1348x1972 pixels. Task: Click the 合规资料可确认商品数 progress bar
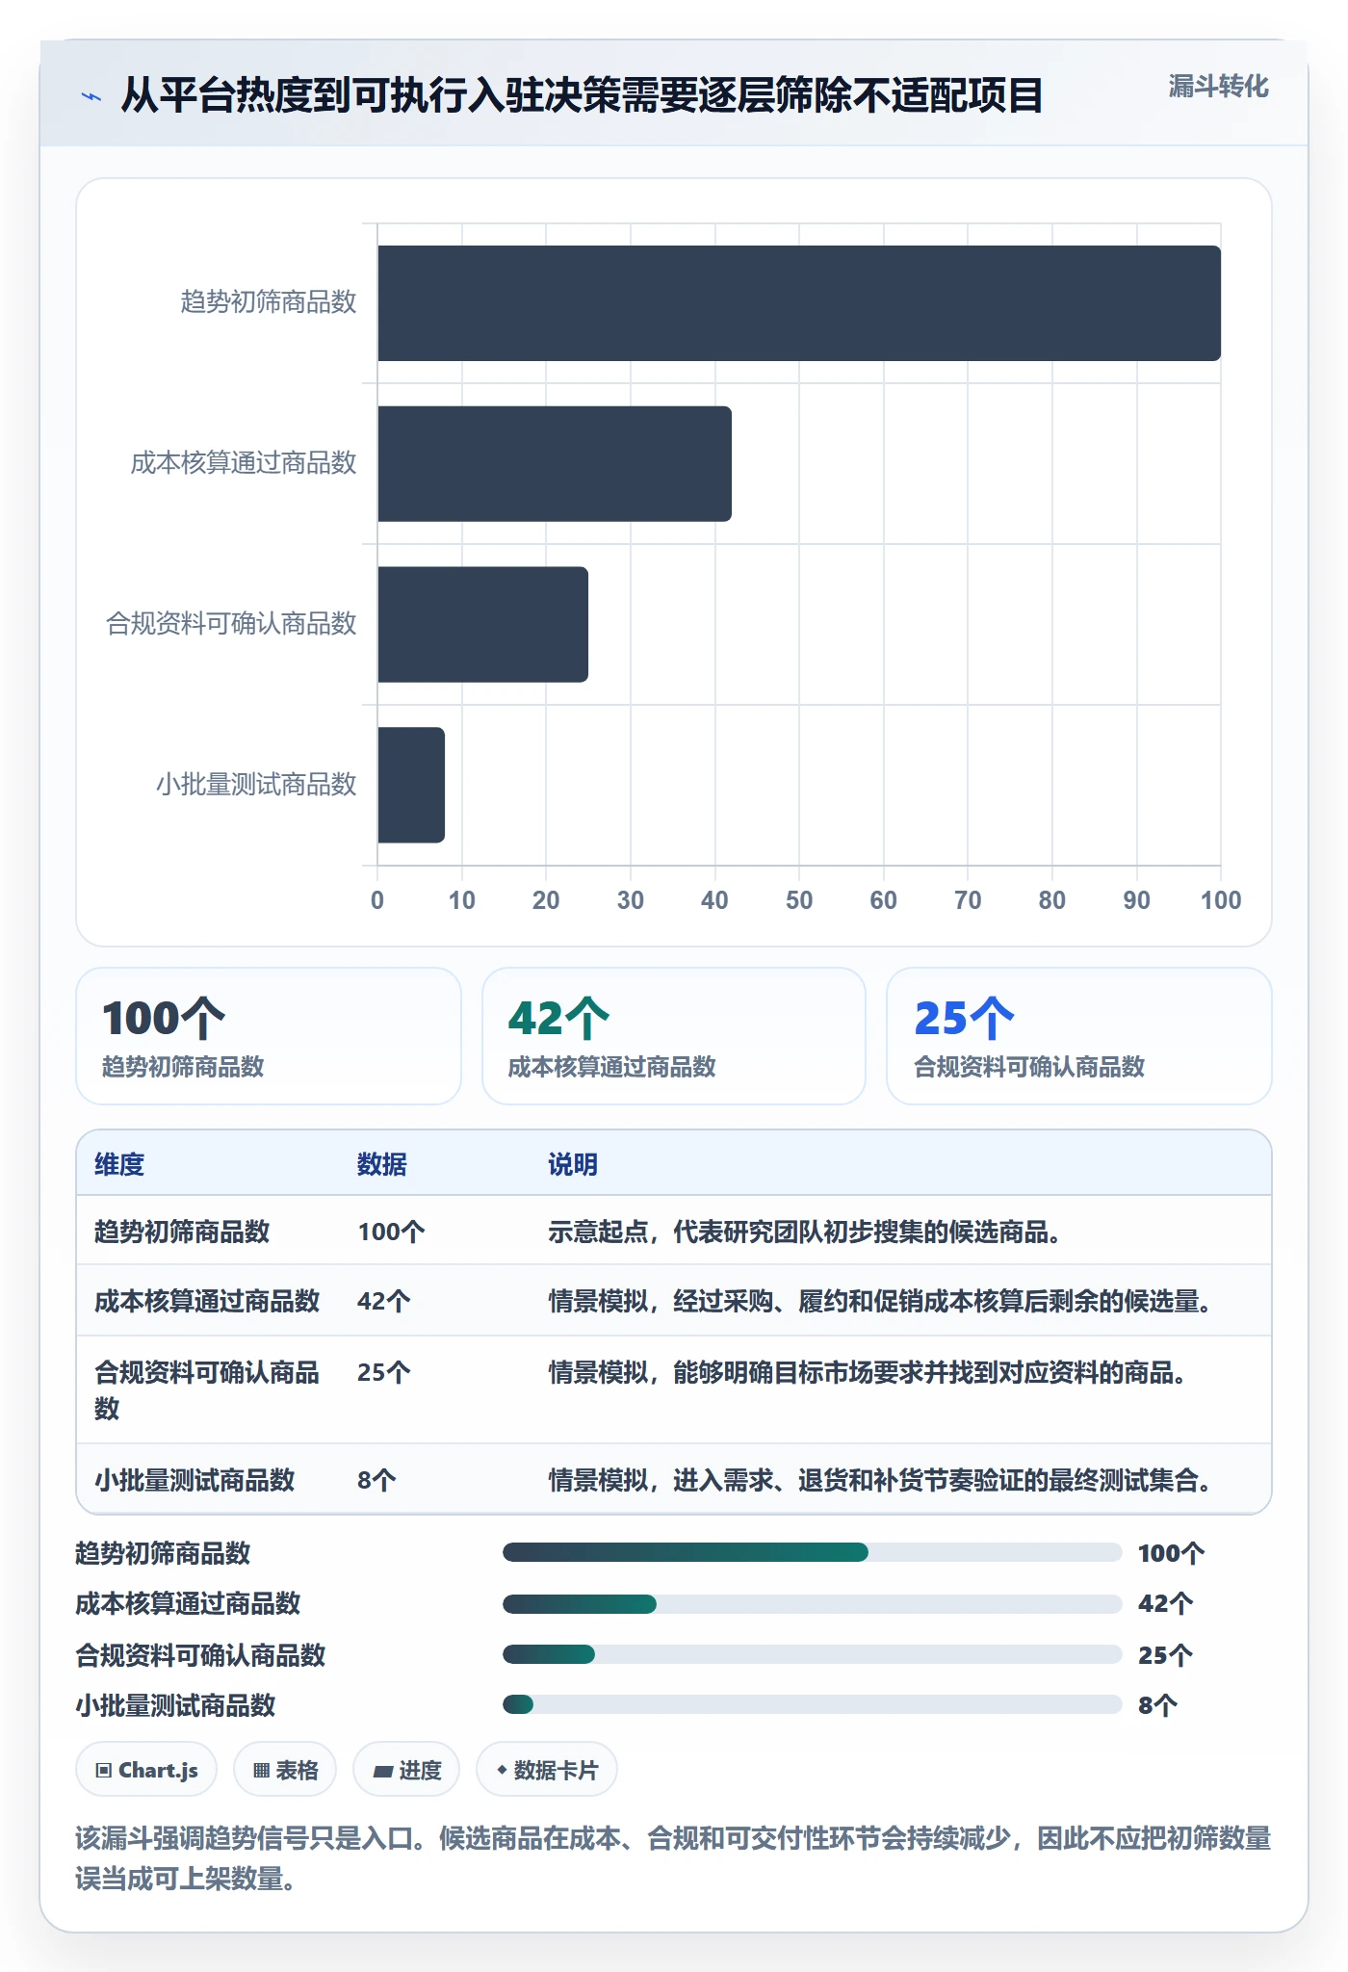[813, 1654]
